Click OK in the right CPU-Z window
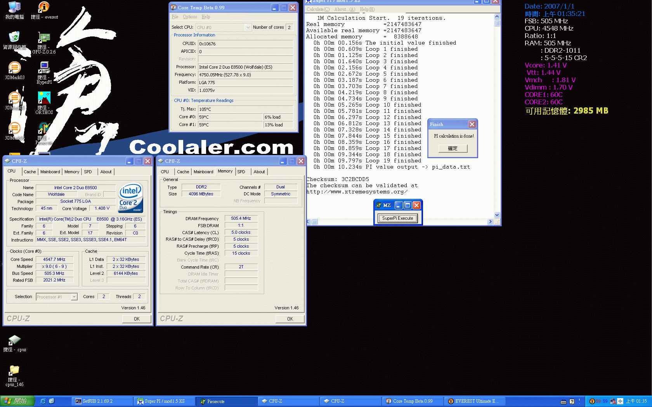The height and width of the screenshot is (407, 652). (x=290, y=319)
